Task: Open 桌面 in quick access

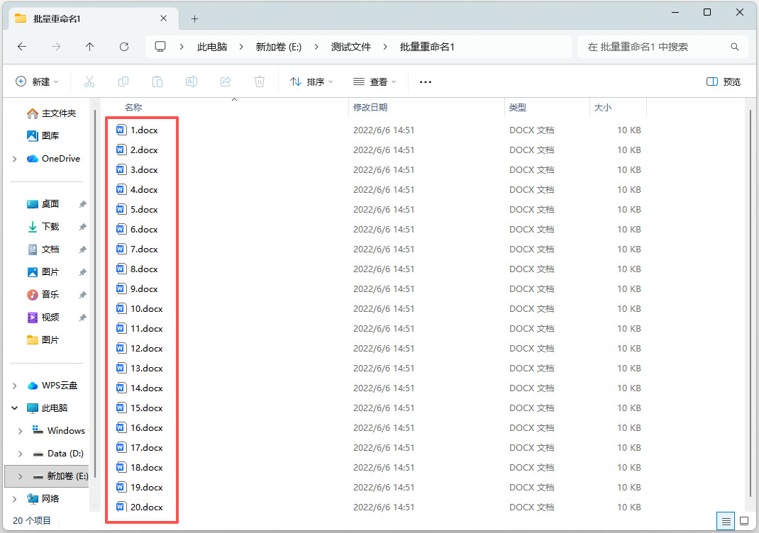Action: click(x=43, y=204)
